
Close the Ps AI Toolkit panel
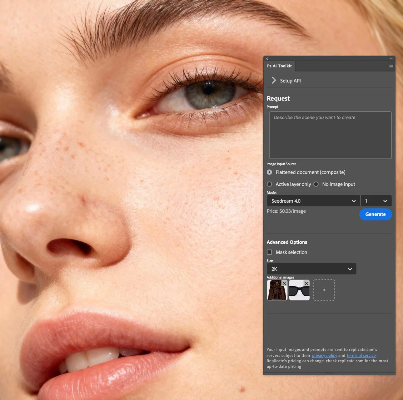[x=266, y=58]
